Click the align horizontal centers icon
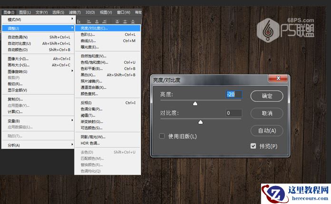This screenshot has width=331, height=204. pyautogui.click(x=97, y=21)
